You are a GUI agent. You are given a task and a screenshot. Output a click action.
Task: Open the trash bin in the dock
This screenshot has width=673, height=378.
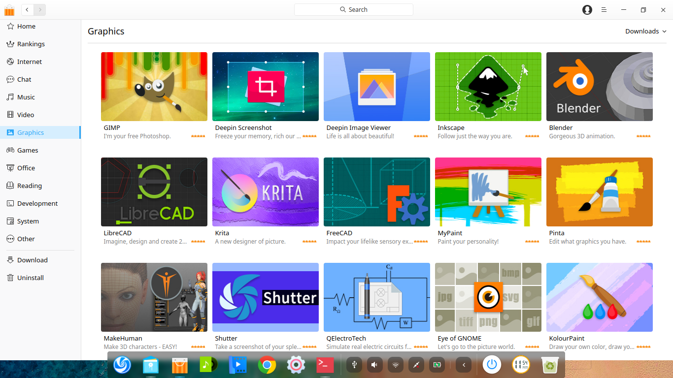(549, 365)
